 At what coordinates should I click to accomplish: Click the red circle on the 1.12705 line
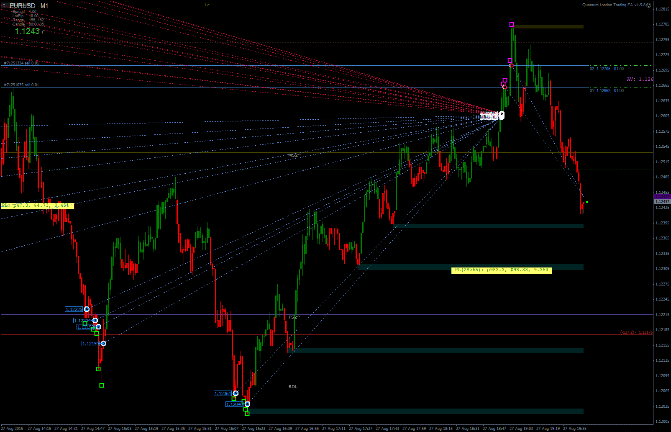coord(511,65)
